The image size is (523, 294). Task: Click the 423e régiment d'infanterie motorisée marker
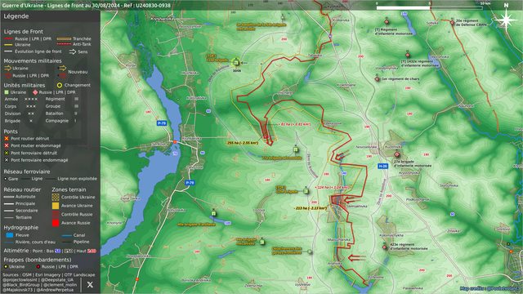coord(385,247)
